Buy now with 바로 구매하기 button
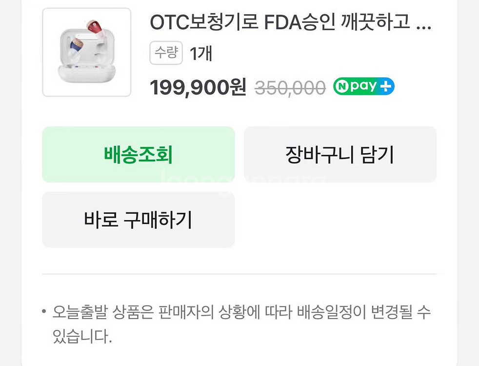Image resolution: width=479 pixels, height=366 pixels. 139,220
